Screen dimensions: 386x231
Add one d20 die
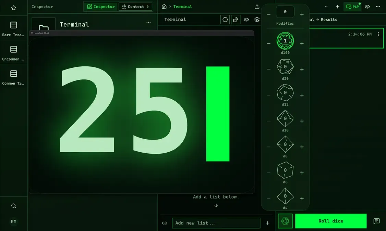(x=302, y=69)
